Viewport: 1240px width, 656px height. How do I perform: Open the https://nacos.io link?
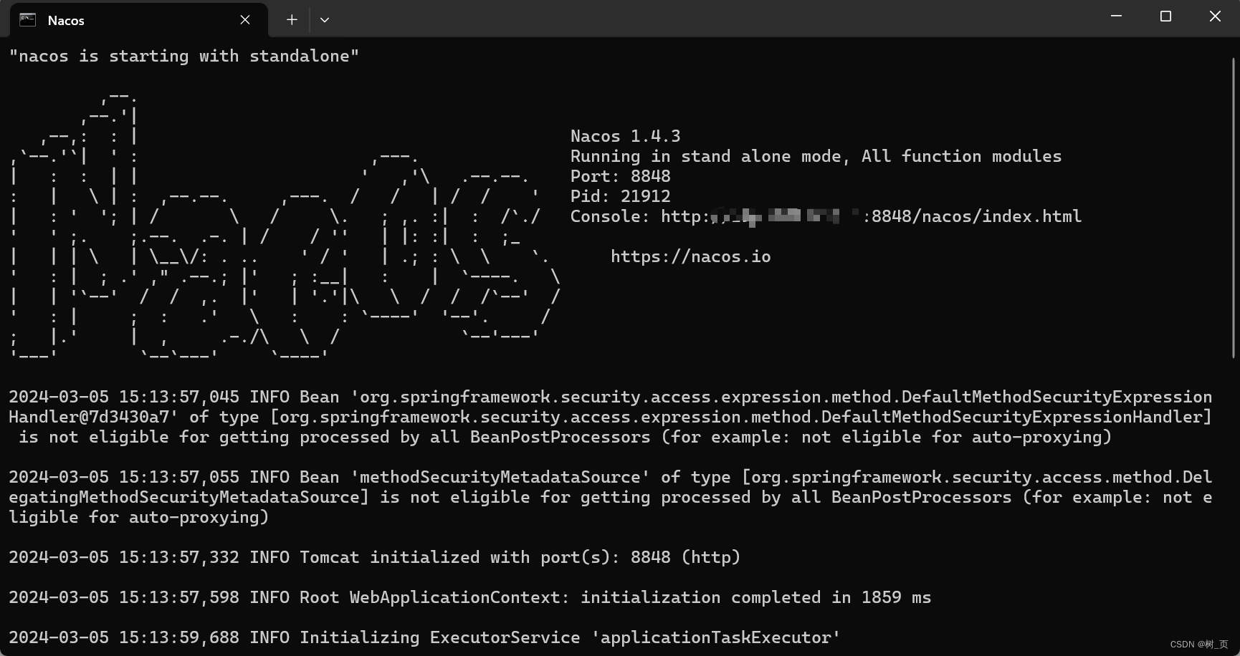click(690, 256)
